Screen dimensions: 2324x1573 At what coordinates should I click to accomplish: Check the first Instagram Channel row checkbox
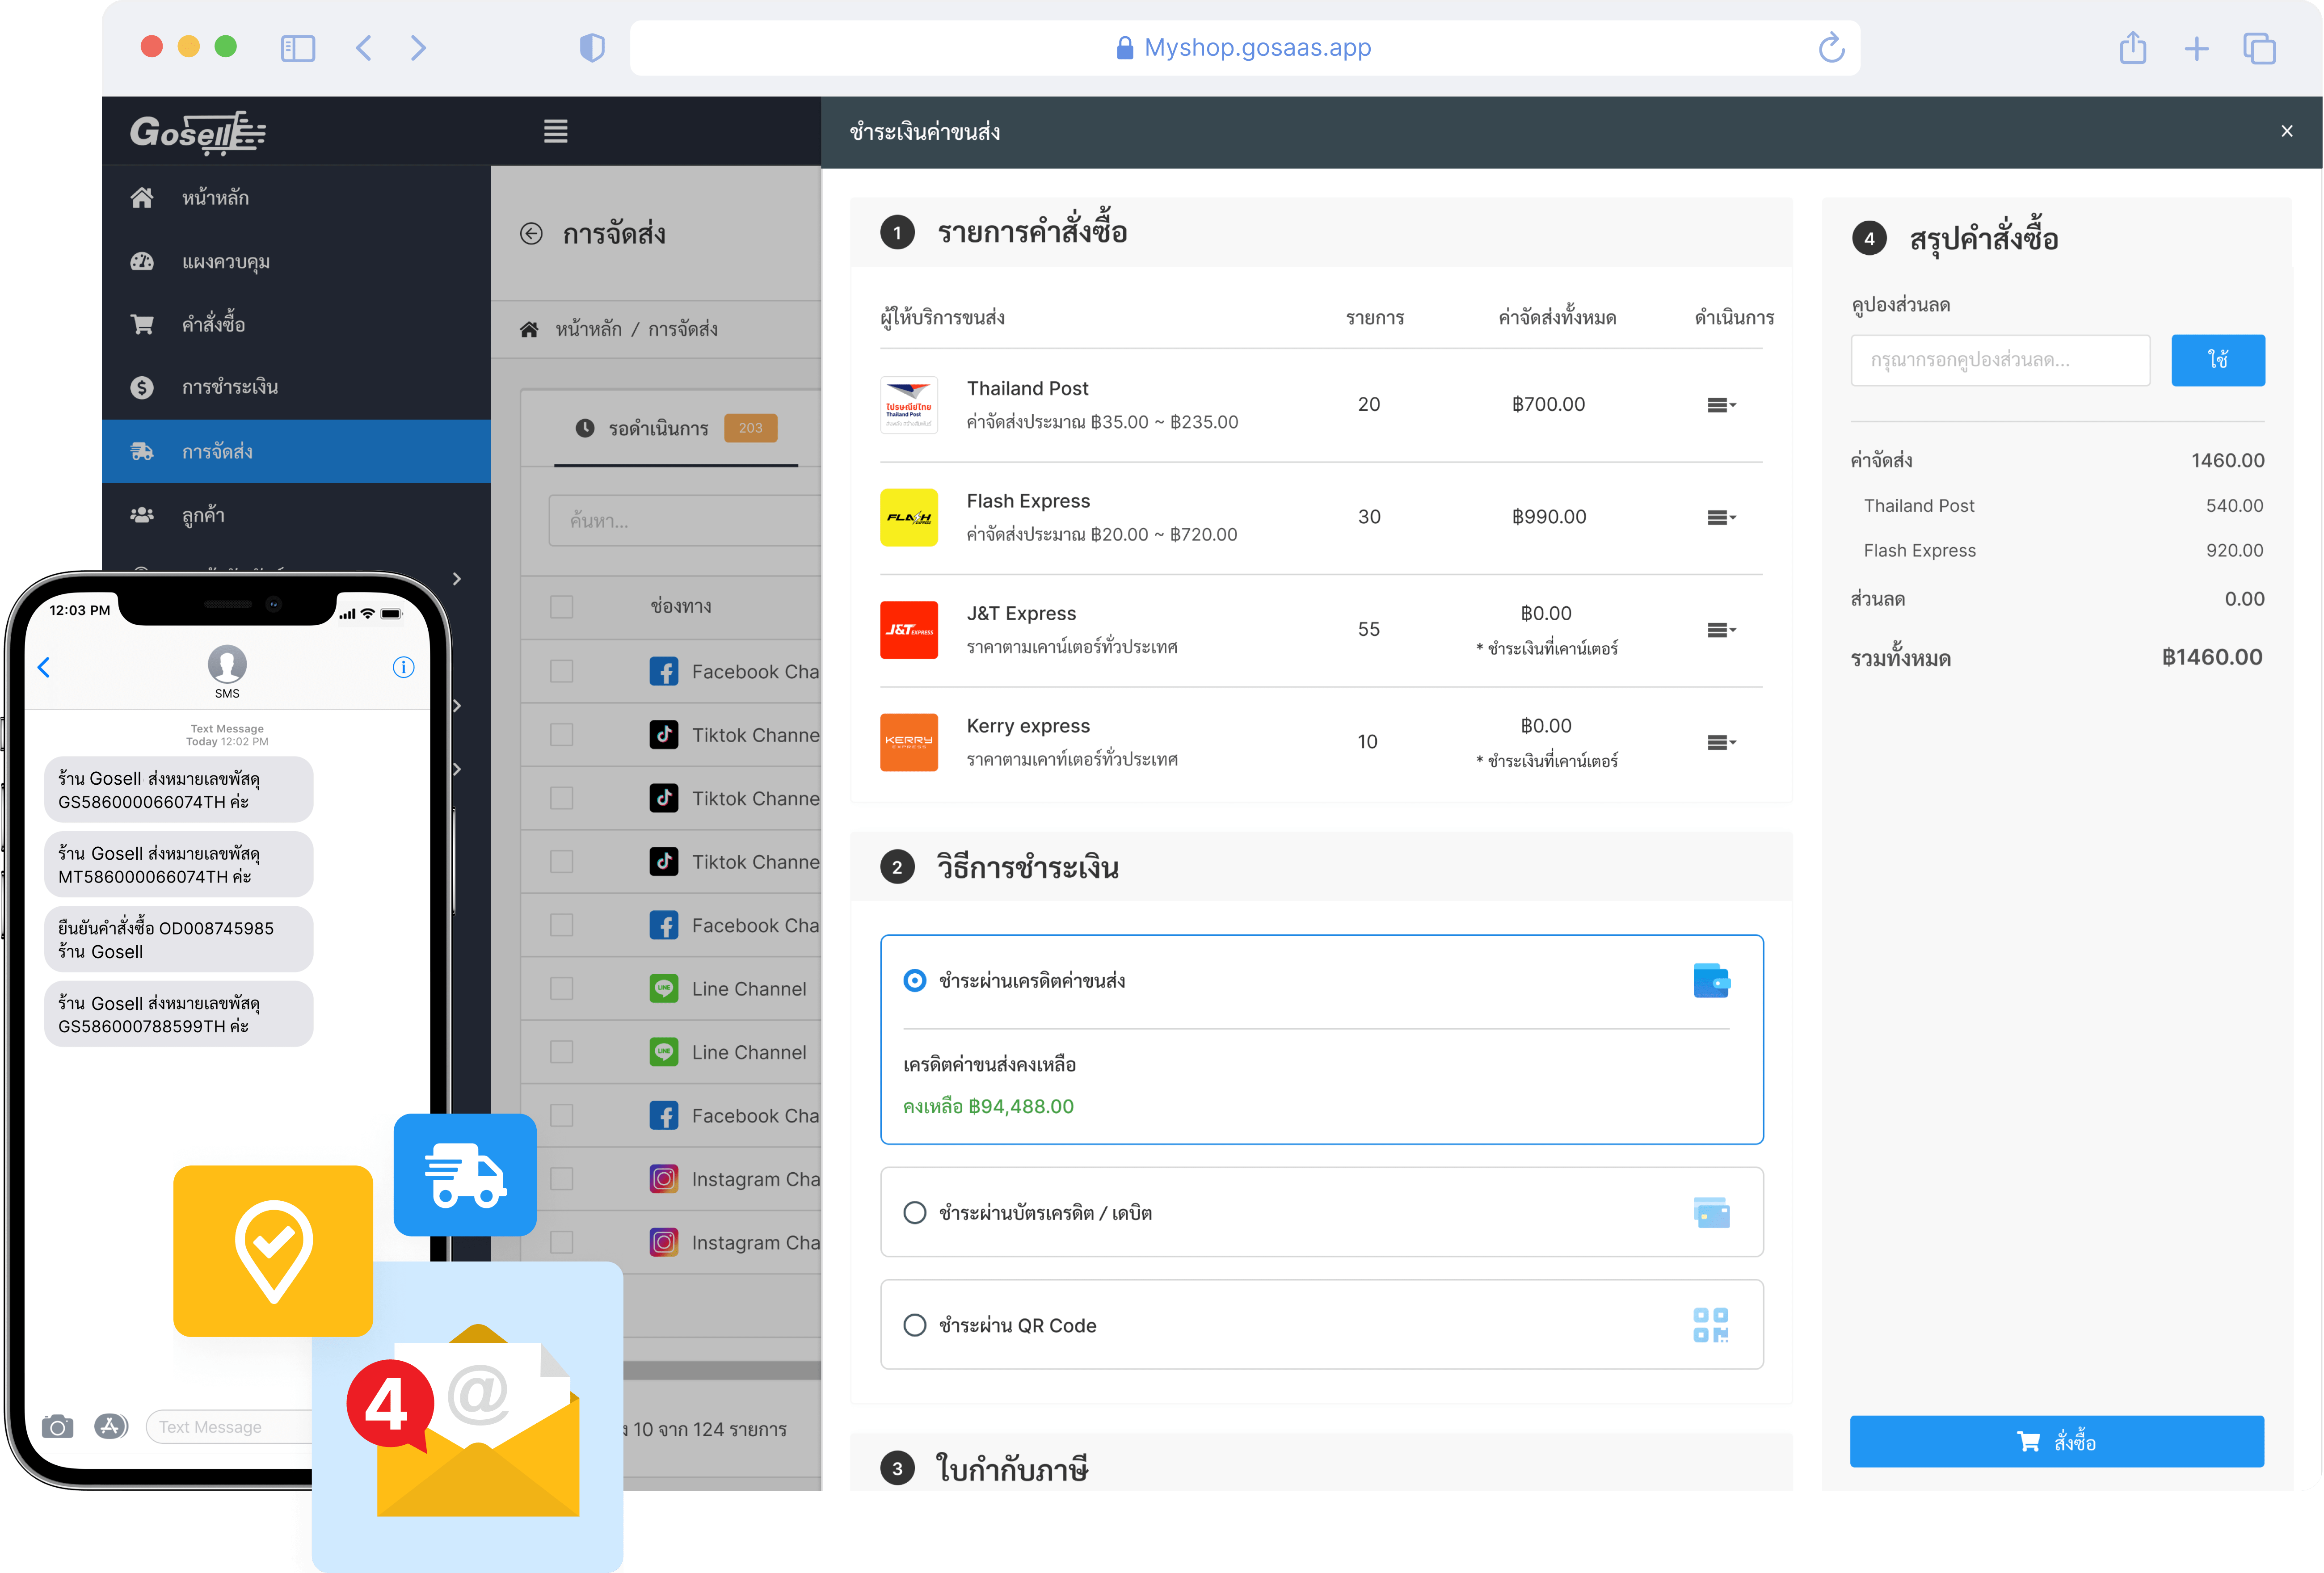pos(562,1179)
